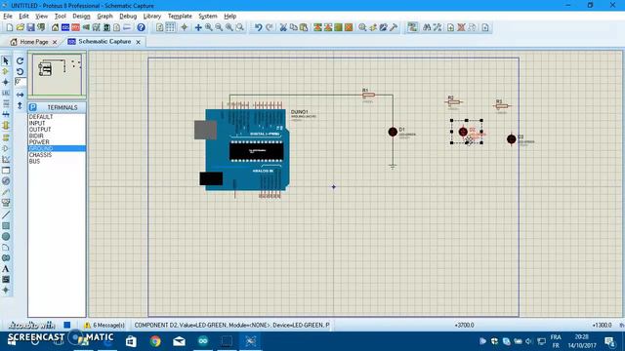Click the Zoom In magnifier icon
625x351 pixels.
coord(208,27)
